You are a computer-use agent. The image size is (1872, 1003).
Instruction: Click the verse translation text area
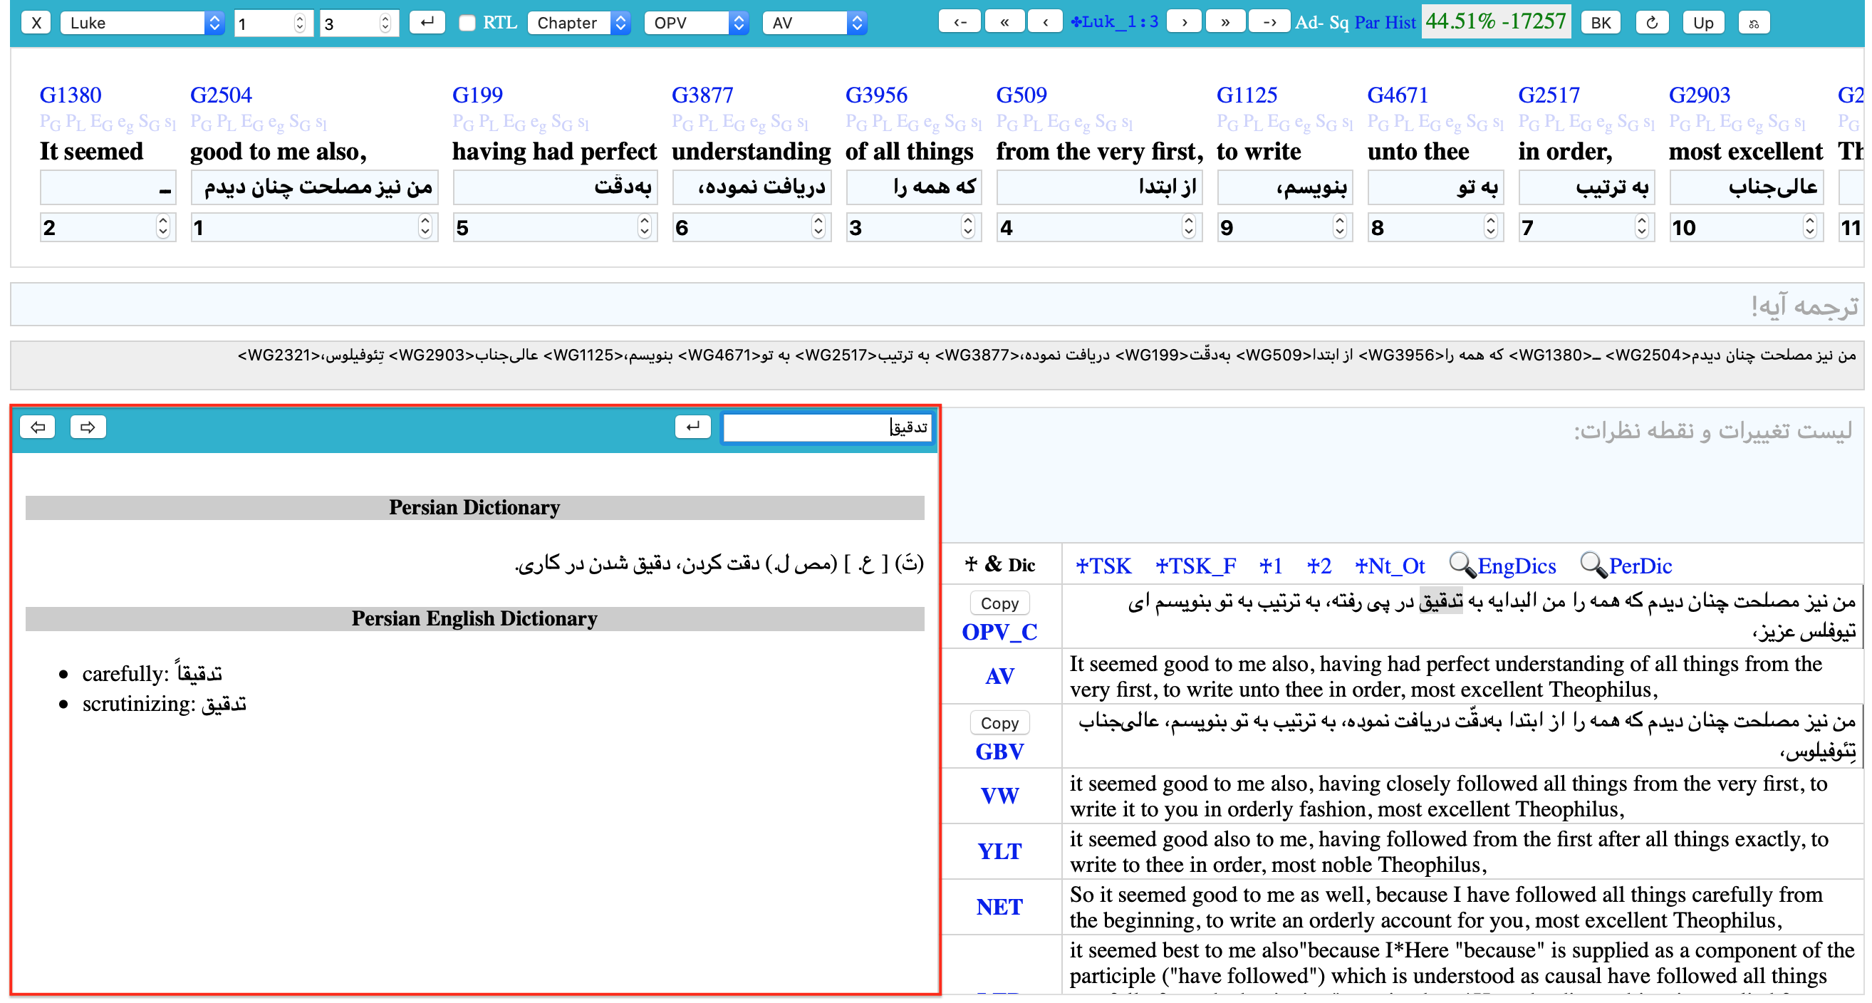pyautogui.click(x=937, y=306)
